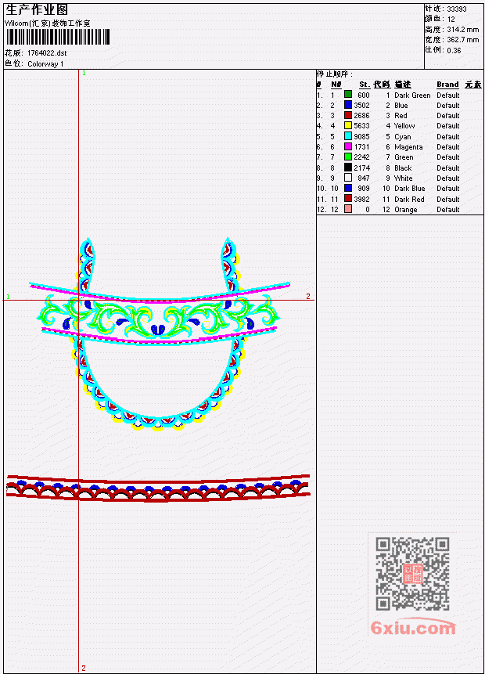Select the "Cyan" color name
The image size is (485, 674).
pos(403,137)
